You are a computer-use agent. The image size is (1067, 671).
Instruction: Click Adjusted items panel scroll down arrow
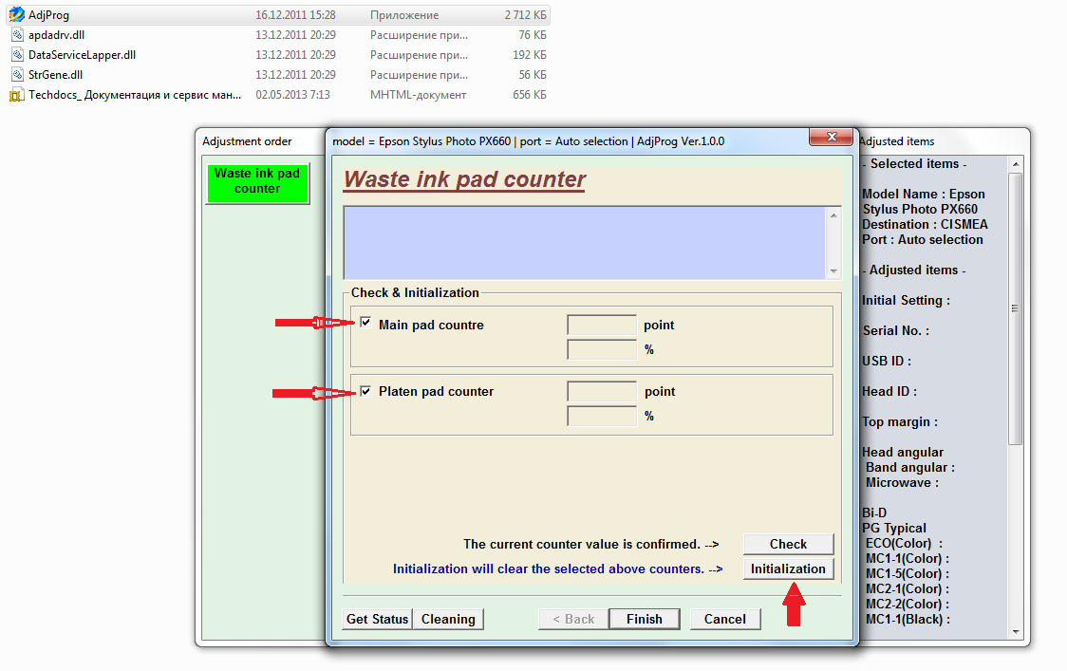(x=1016, y=631)
